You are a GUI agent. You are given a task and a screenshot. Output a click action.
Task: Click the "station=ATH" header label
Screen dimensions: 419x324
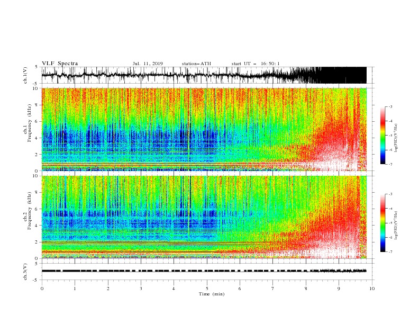[x=196, y=64]
